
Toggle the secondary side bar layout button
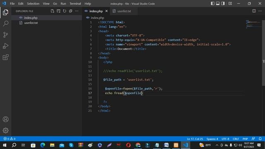[223, 3]
